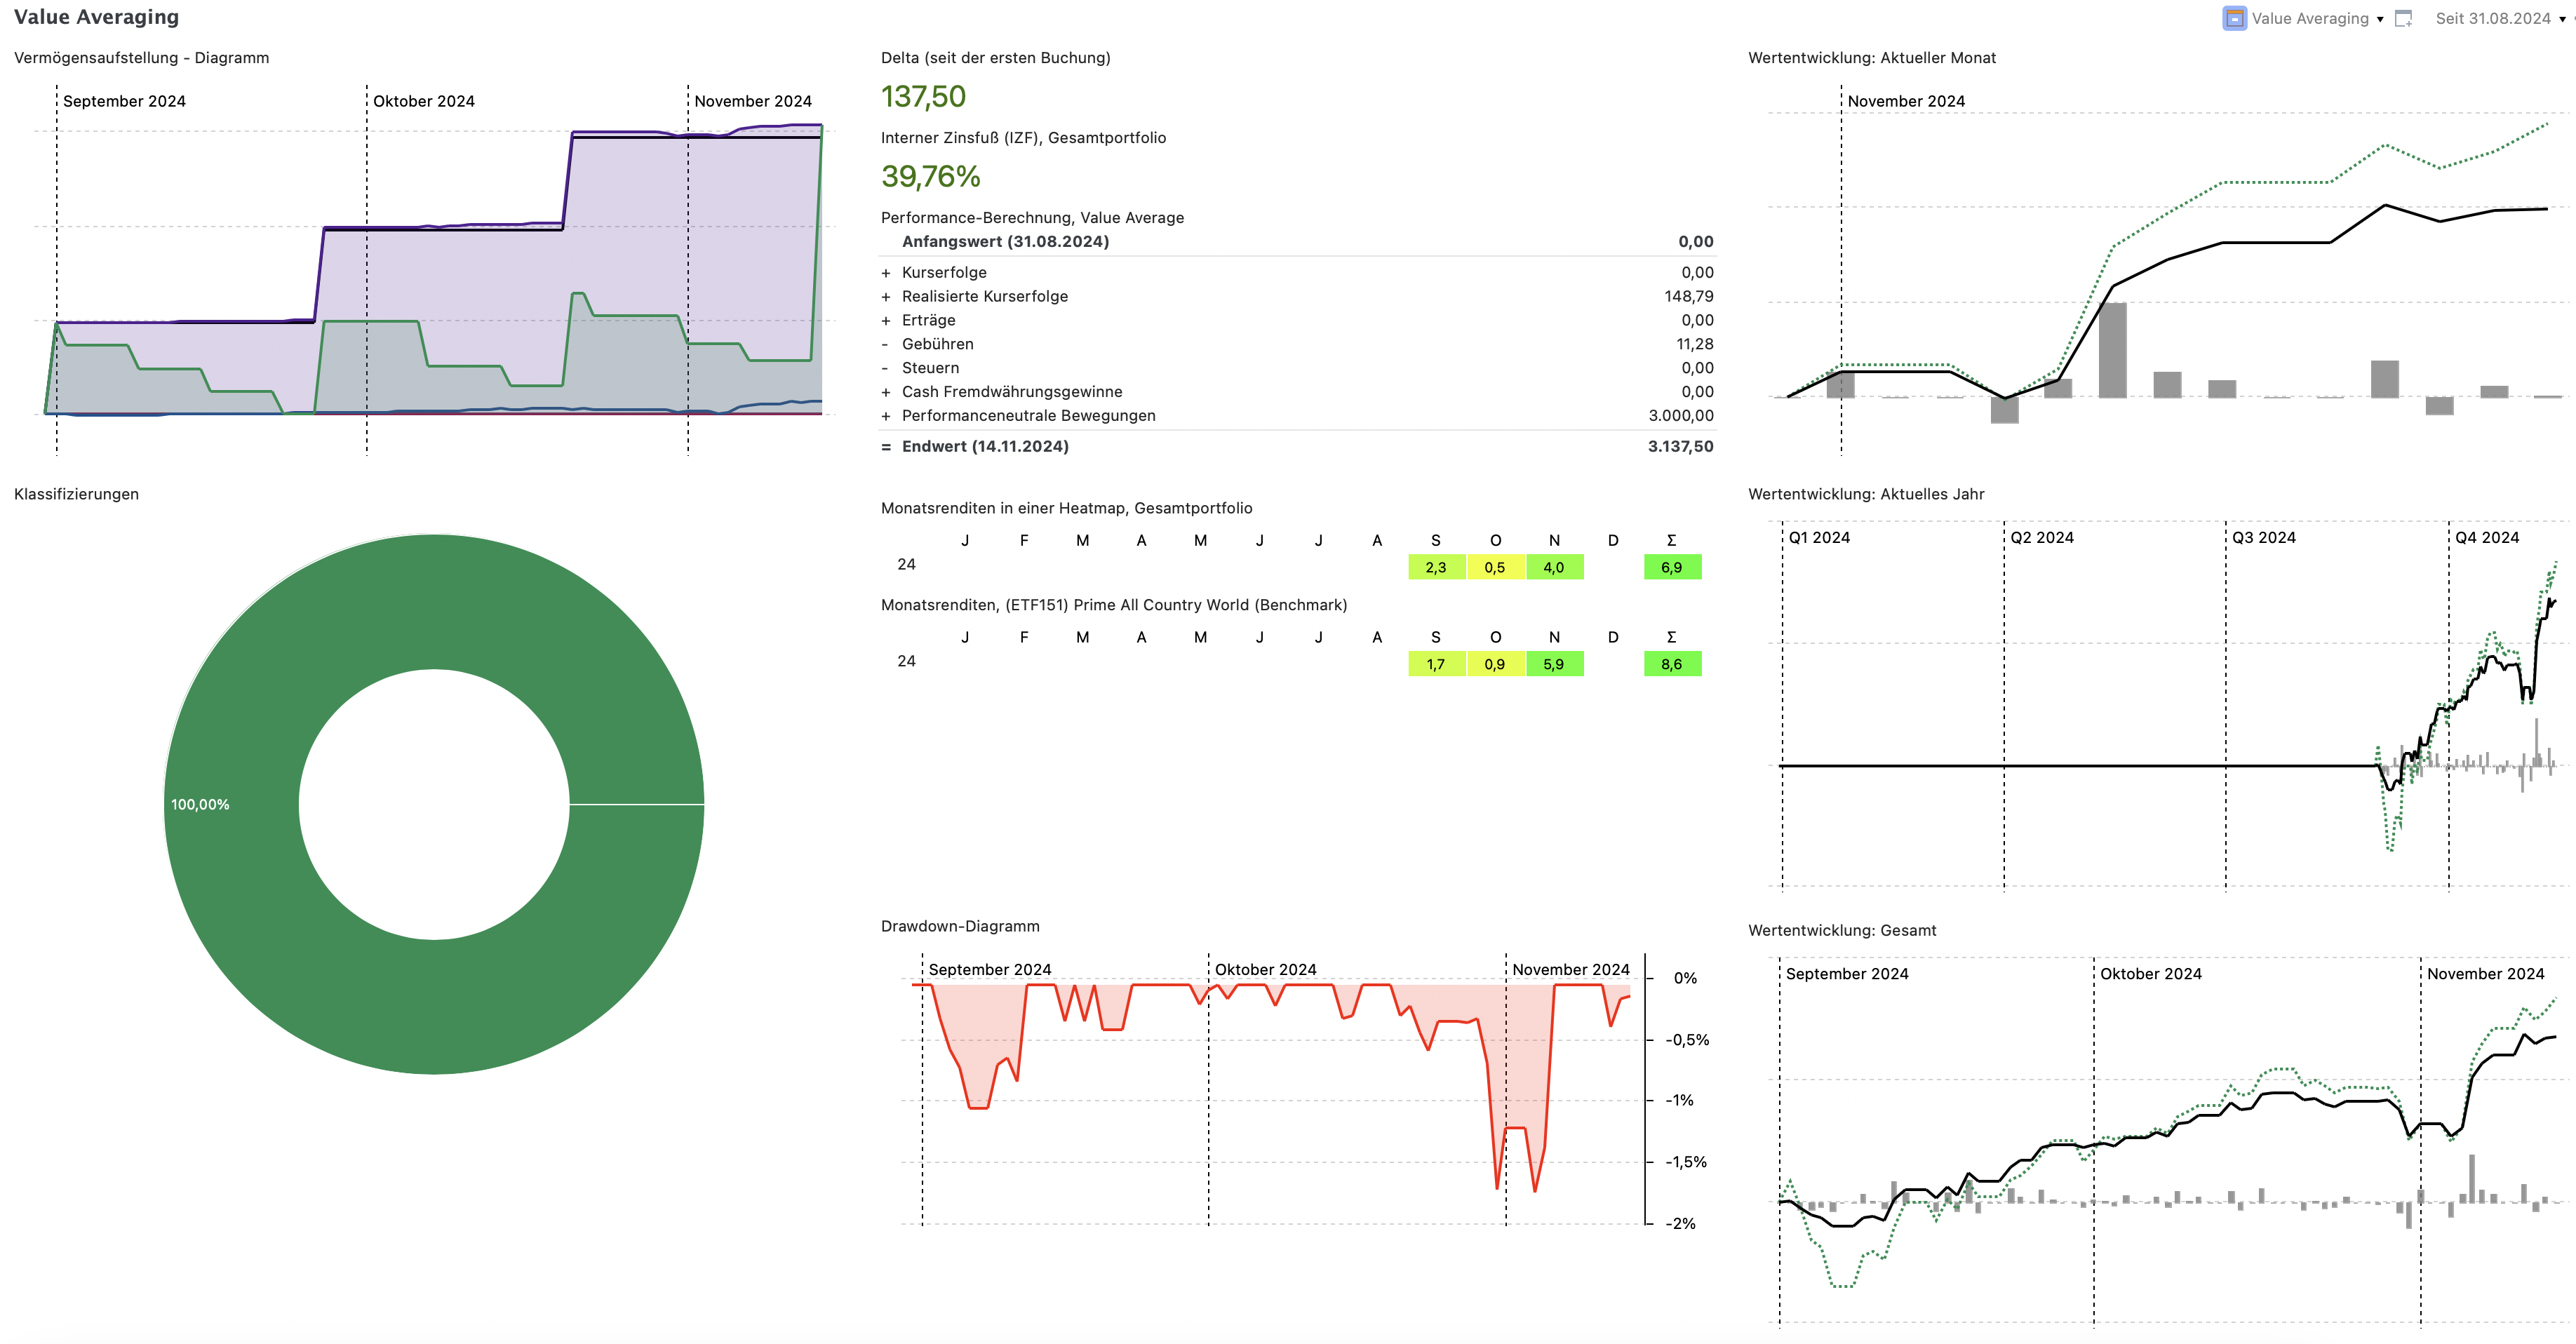The width and height of the screenshot is (2576, 1344).
Task: Click the plus sign before Performanceneutrale Bewegungen
Action: [x=885, y=416]
